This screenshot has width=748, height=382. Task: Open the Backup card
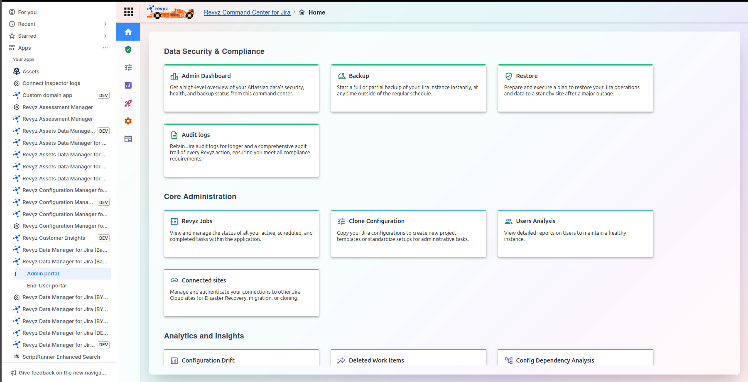tap(408, 88)
